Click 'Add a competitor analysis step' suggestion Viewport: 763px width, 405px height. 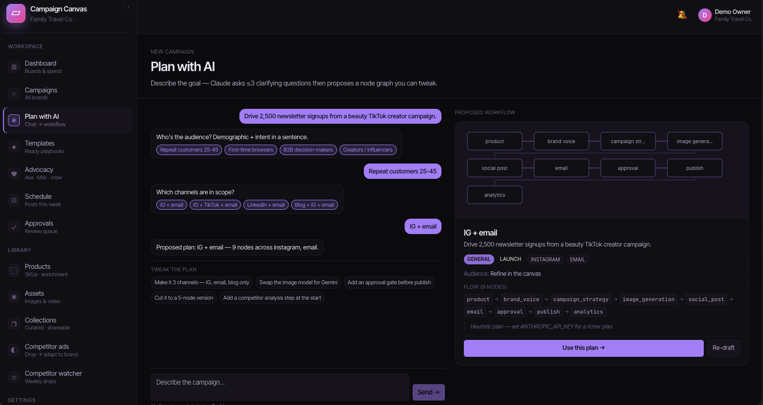(x=272, y=298)
